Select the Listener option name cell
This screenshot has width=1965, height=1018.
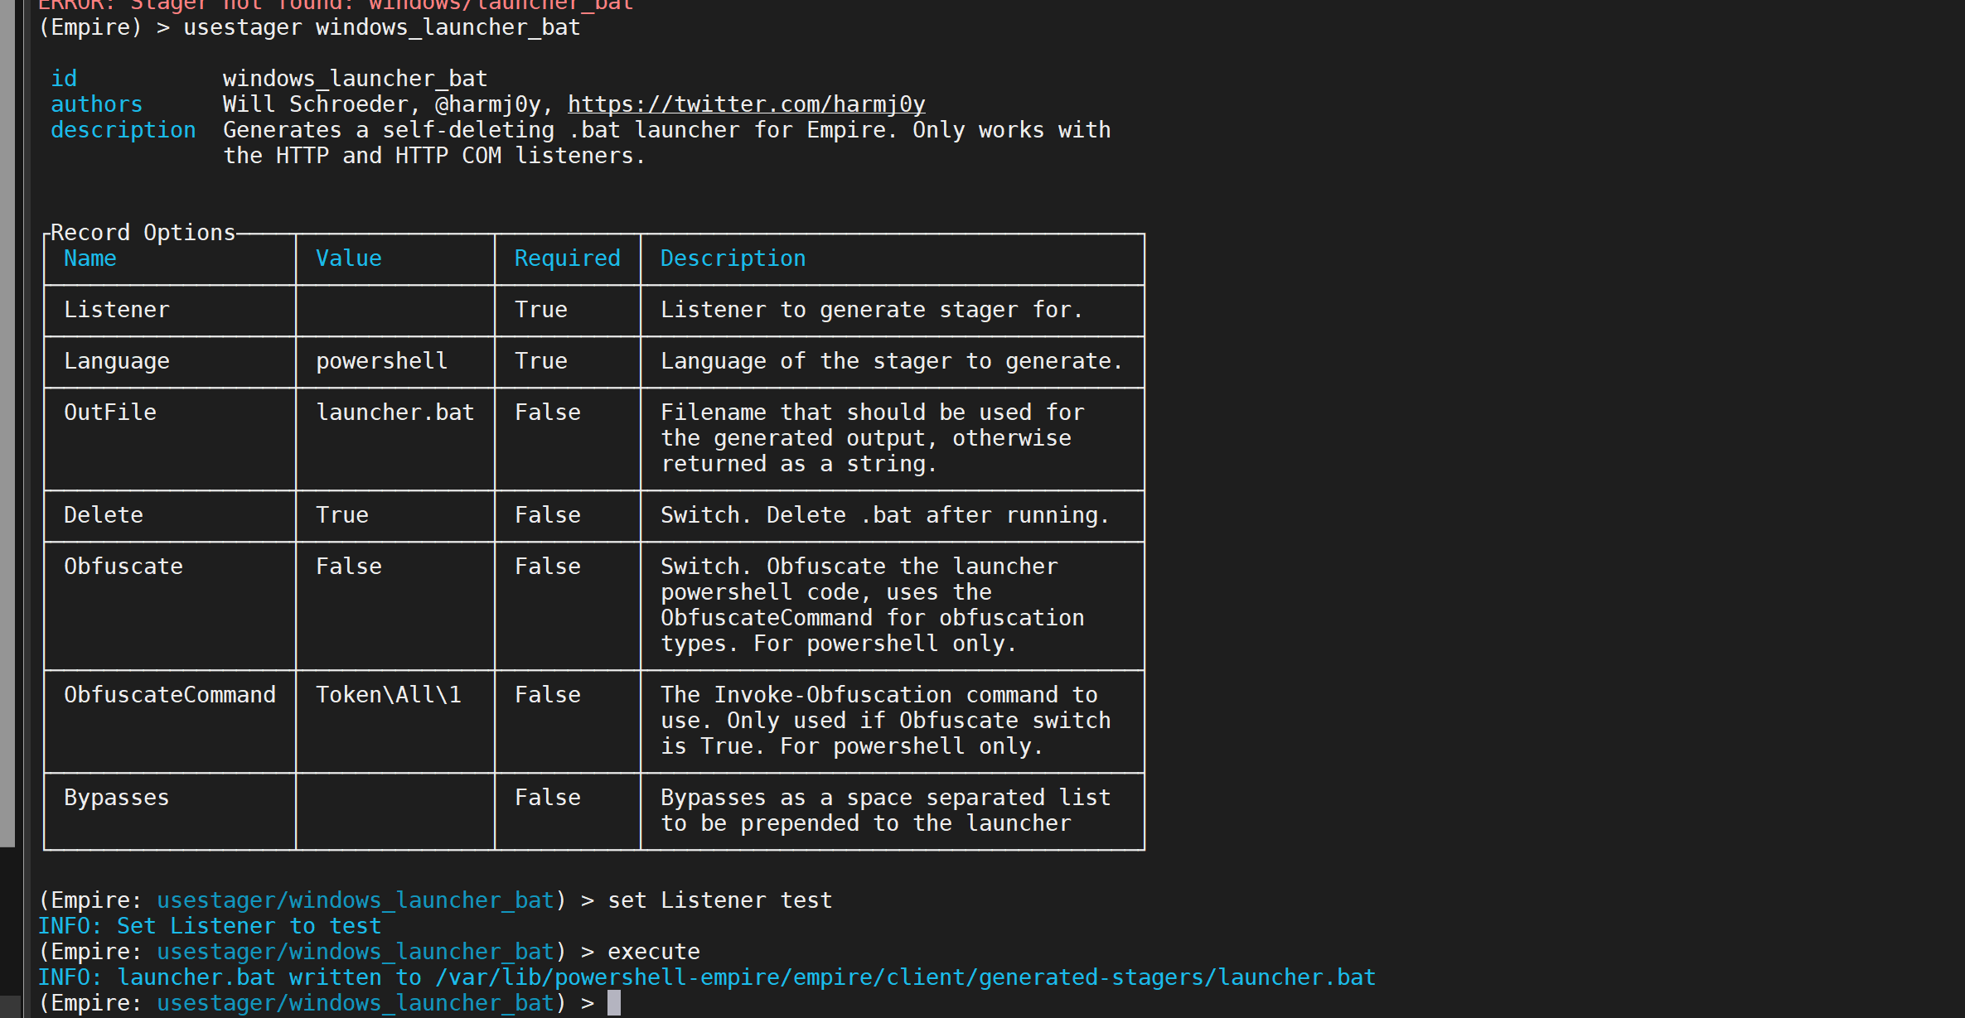tap(117, 310)
